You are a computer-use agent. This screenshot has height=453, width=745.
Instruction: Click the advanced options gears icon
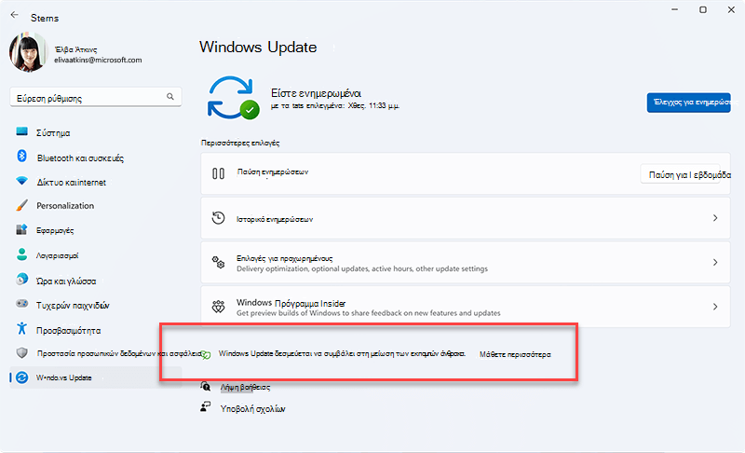218,262
